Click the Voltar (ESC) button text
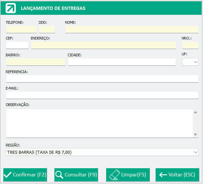This screenshot has height=184, width=203. (x=182, y=175)
